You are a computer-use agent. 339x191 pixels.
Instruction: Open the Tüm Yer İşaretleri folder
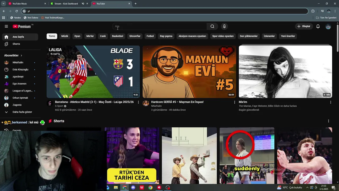[x=326, y=18]
